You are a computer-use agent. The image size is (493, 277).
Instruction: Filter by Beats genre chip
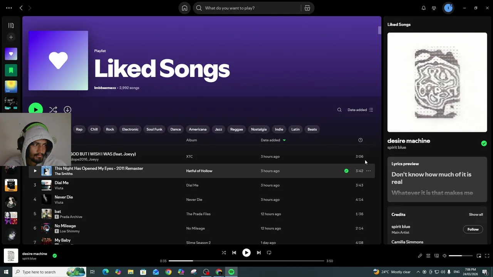tap(312, 129)
